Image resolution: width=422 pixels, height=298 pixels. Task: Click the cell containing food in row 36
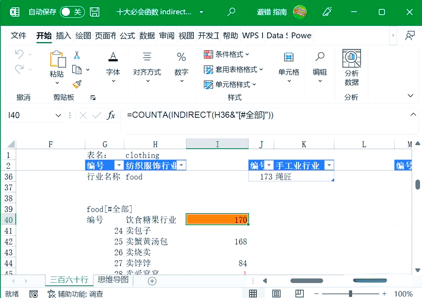pos(155,177)
